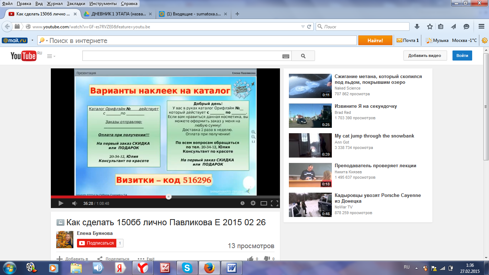
Task: Click the Firefox Поиск search box
Action: pyautogui.click(x=363, y=26)
